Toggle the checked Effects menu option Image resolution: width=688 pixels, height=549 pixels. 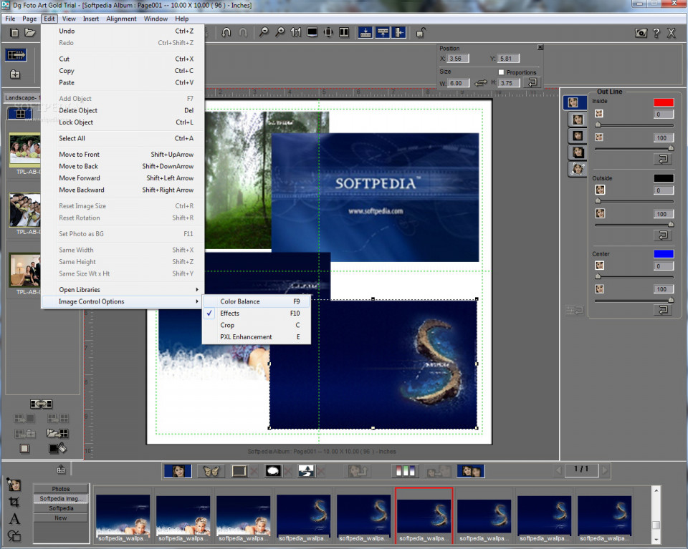click(230, 314)
